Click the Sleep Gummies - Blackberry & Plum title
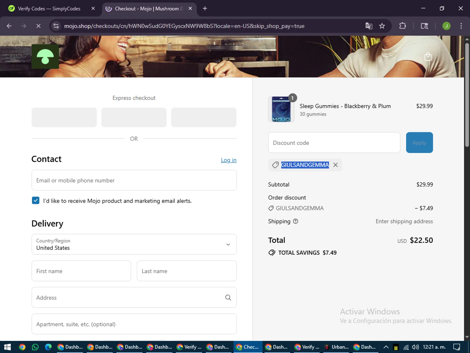Screen dimensions: 470x353 coord(345,106)
